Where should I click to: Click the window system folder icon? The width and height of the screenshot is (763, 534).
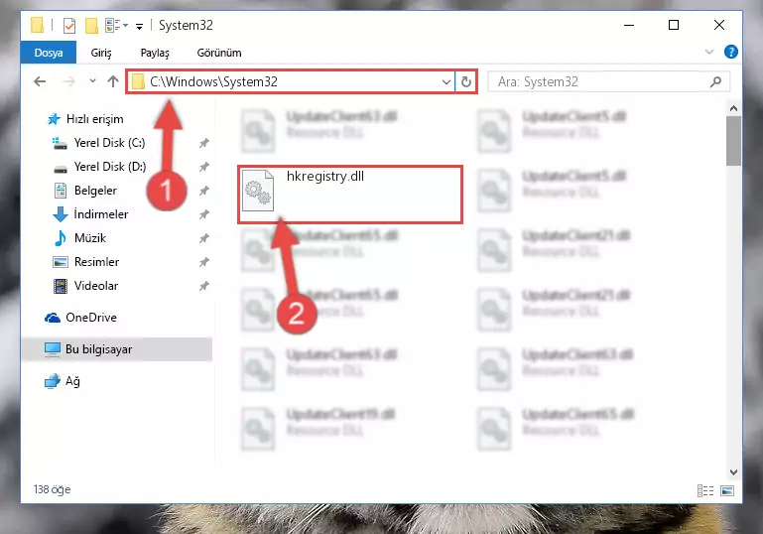point(38,25)
